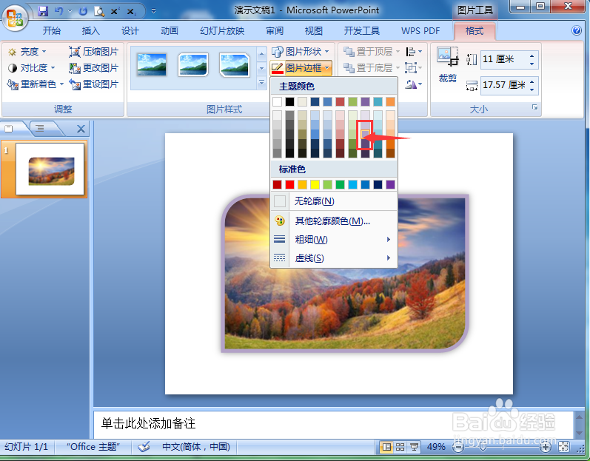This screenshot has width=590, height=461.
Task: Select 无轮廓 no outline option
Action: (x=334, y=201)
